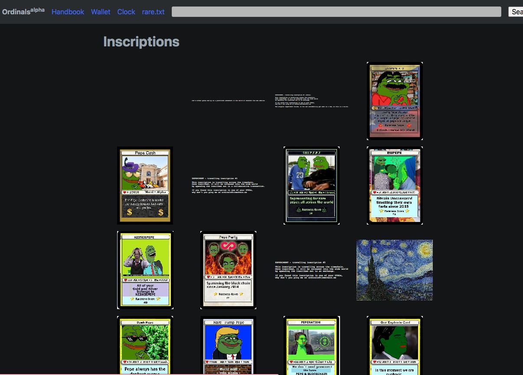Open the Pepe Cash card inscription
The image size is (523, 375).
click(x=145, y=186)
